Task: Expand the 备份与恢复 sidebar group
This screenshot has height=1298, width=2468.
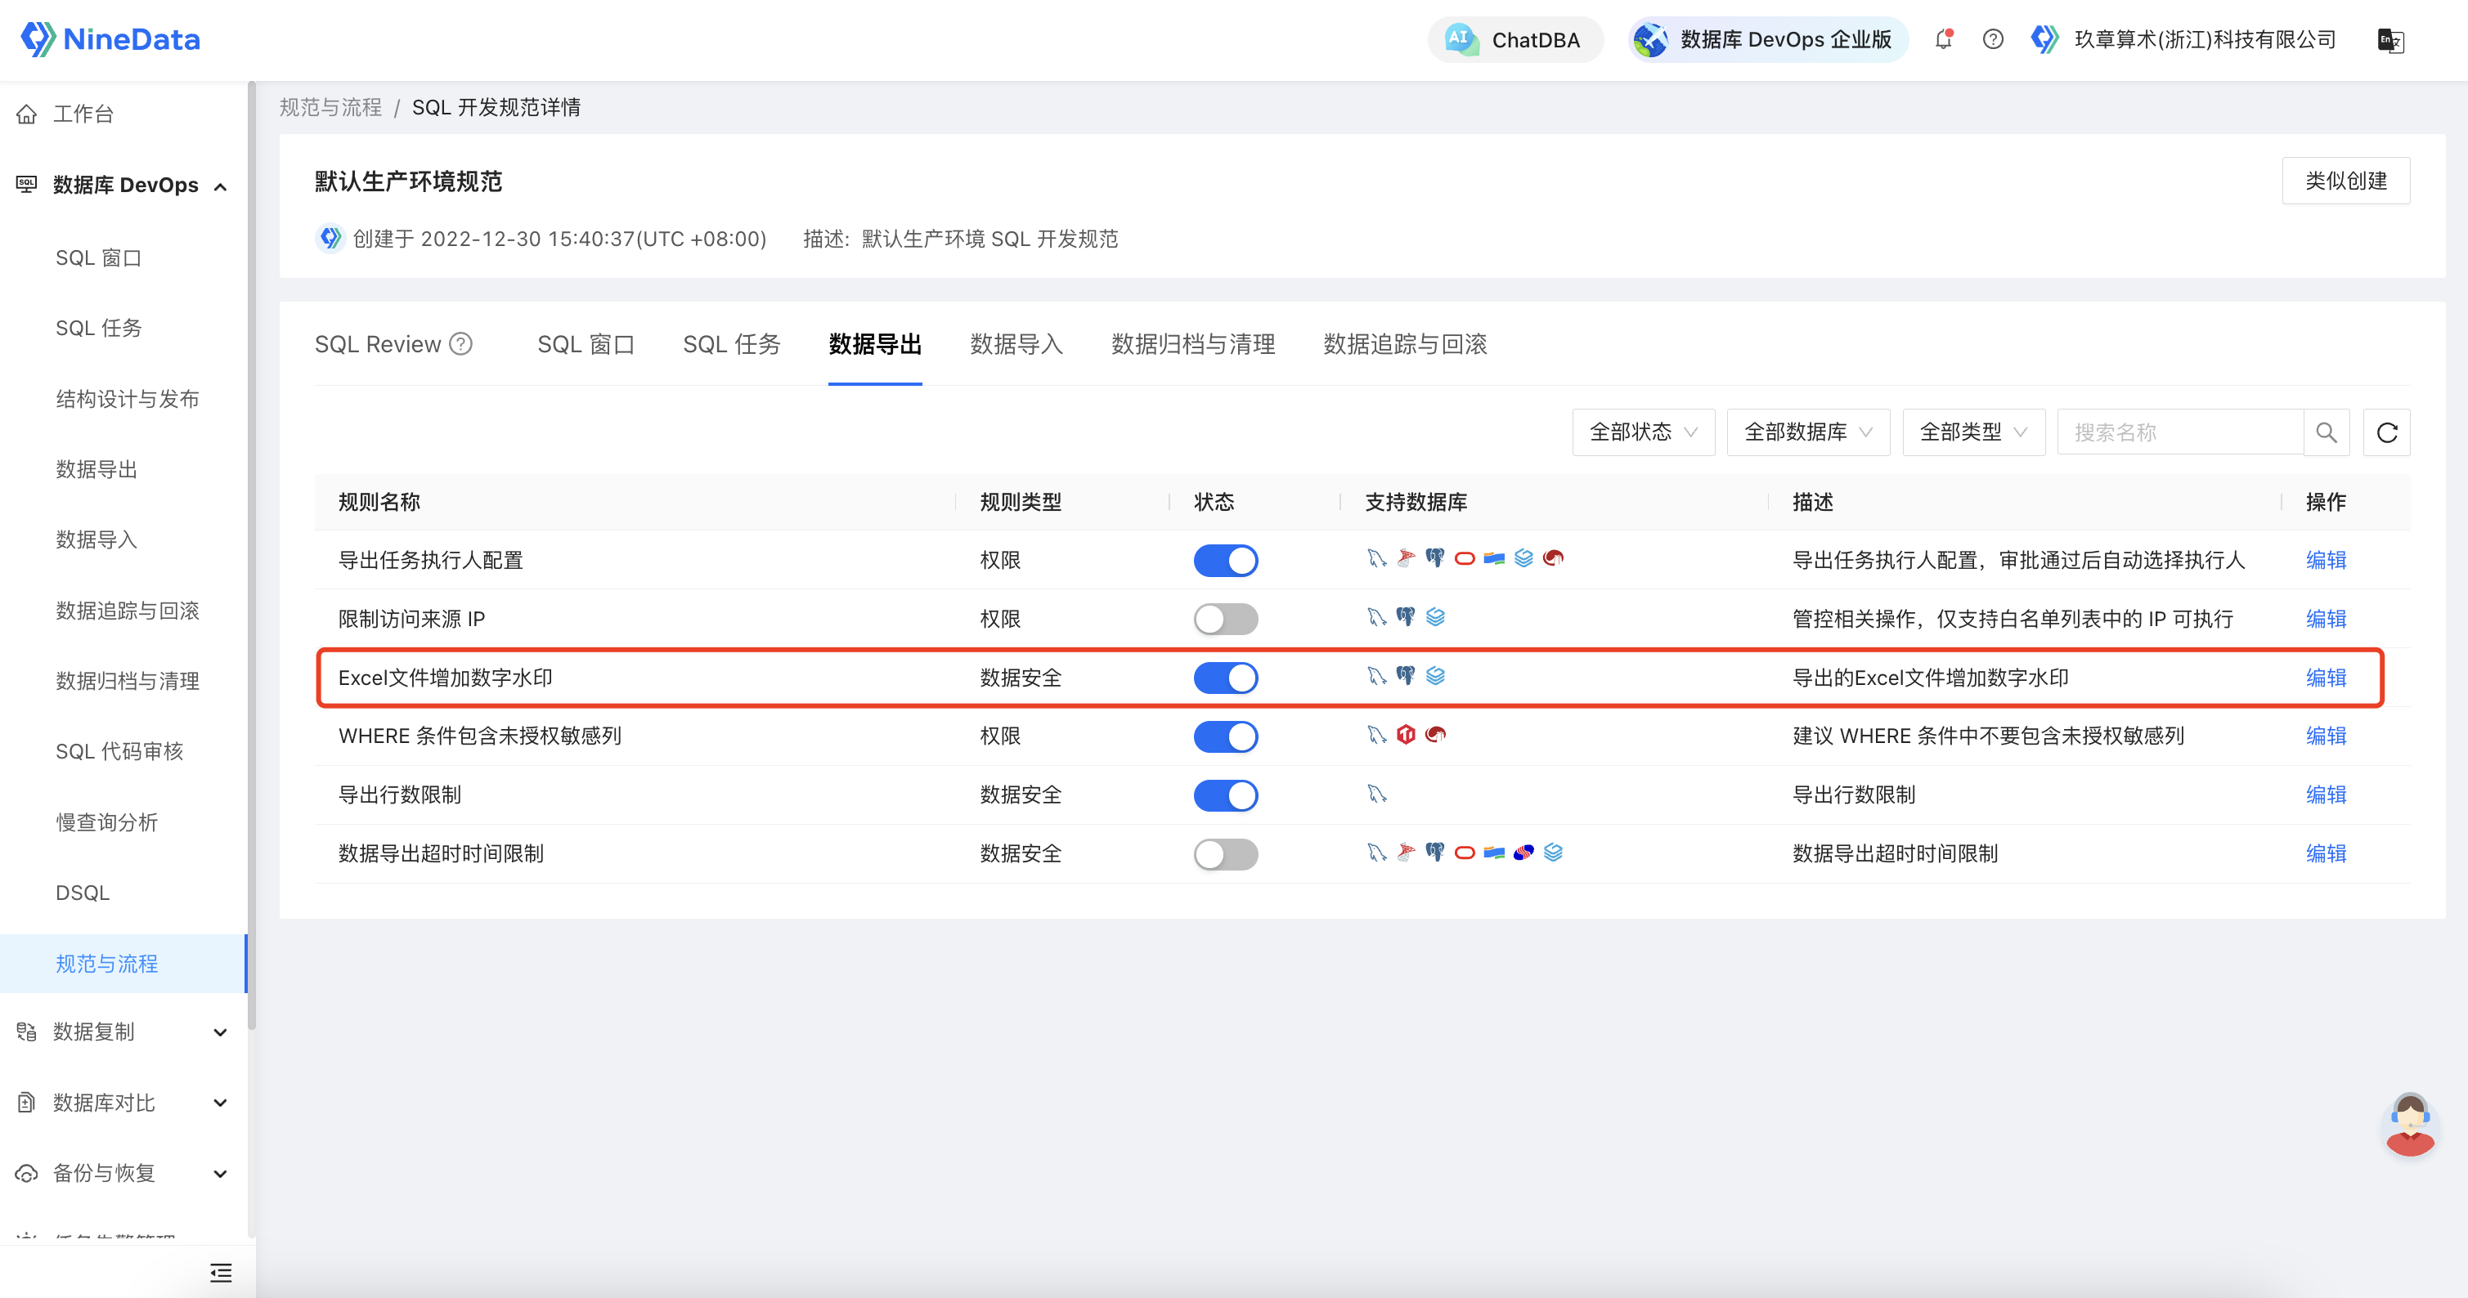Action: [220, 1174]
